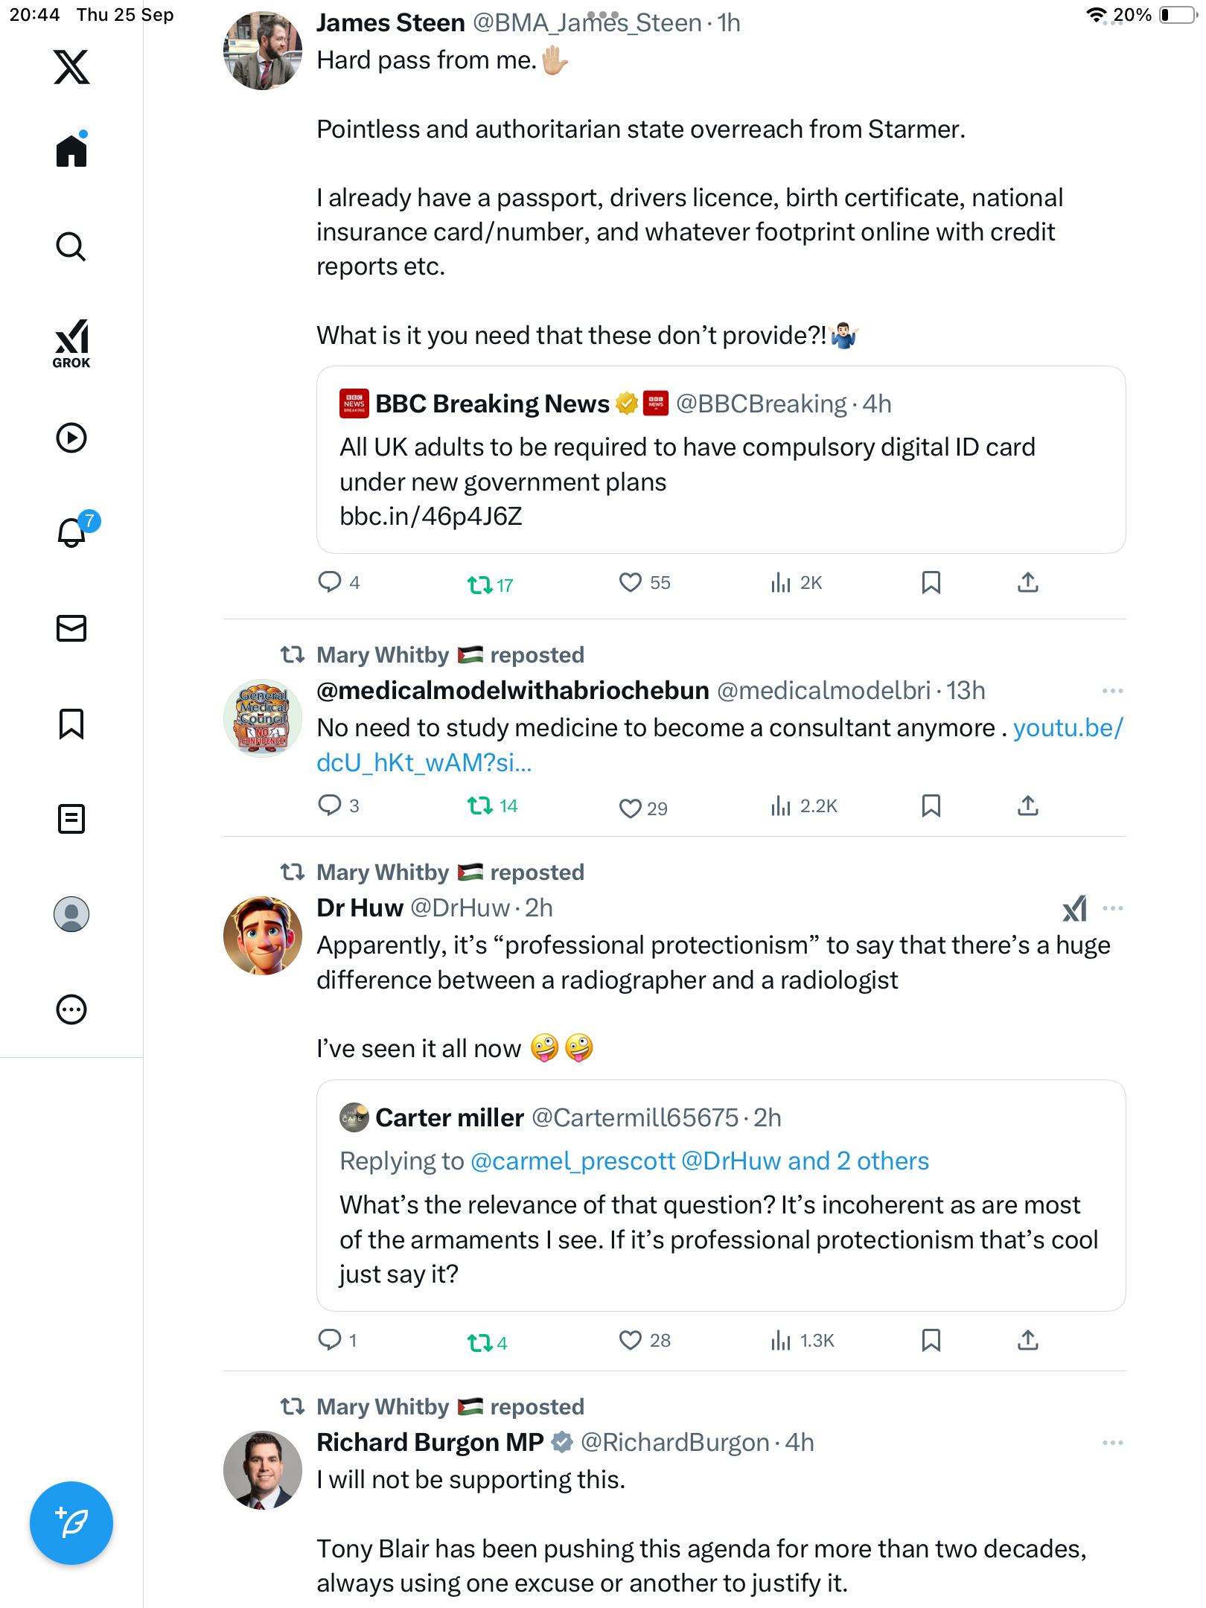
Task: Open more options on Dr Huw's post
Action: 1113,908
